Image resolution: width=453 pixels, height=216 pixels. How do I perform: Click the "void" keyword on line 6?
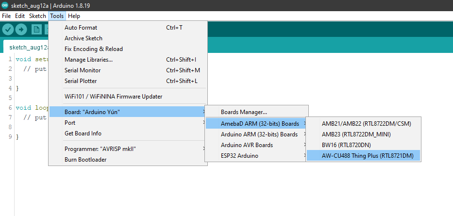pyautogui.click(x=23, y=108)
